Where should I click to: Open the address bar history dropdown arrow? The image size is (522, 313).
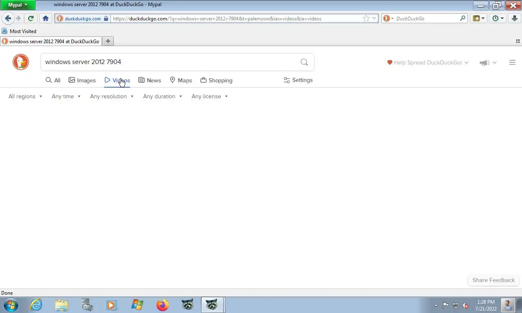[374, 18]
